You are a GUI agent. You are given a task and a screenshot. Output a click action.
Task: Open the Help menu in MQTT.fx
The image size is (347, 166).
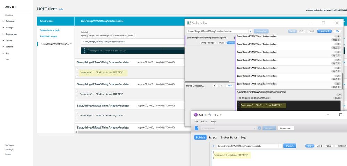pyautogui.click(x=213, y=121)
